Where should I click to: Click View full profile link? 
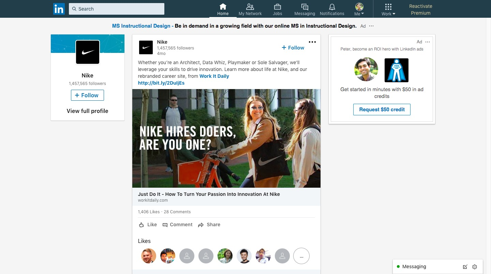click(x=87, y=111)
